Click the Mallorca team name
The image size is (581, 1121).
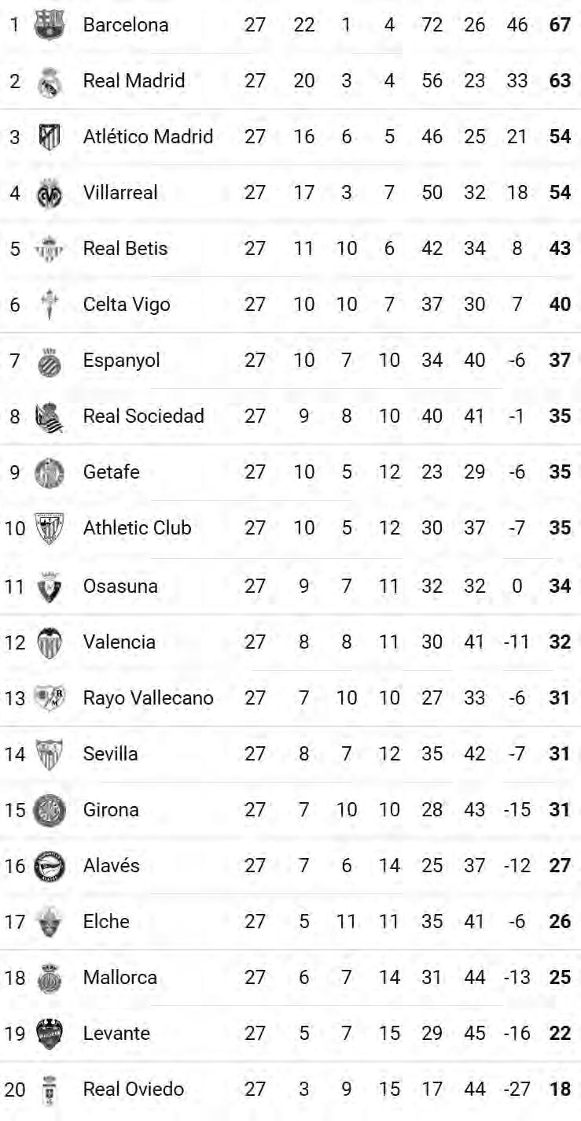(120, 978)
